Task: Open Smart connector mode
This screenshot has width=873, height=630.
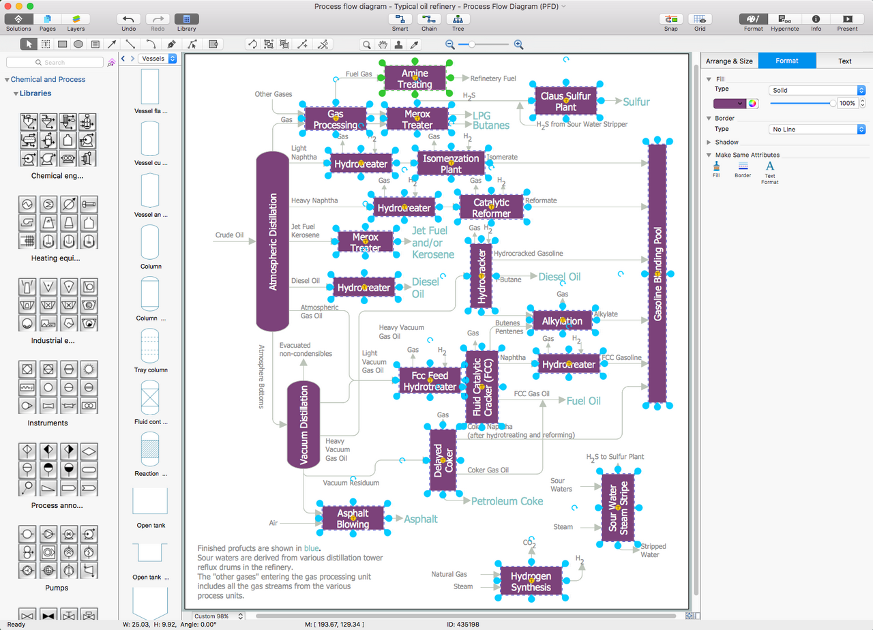Action: click(x=400, y=19)
